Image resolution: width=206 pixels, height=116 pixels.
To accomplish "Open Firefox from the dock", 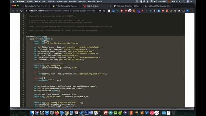I will [x=57, y=113].
